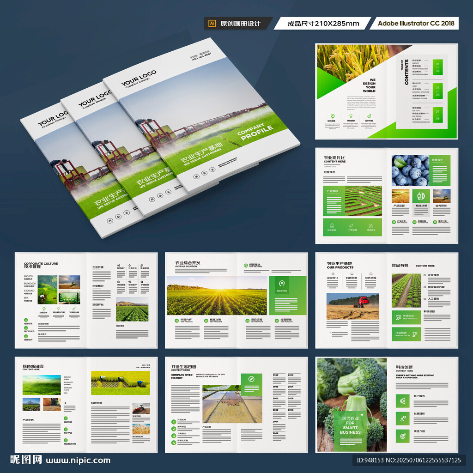Viewport: 473px width, 473px height.
Task: Click the '发展目标' green icon
Action: tap(402, 418)
